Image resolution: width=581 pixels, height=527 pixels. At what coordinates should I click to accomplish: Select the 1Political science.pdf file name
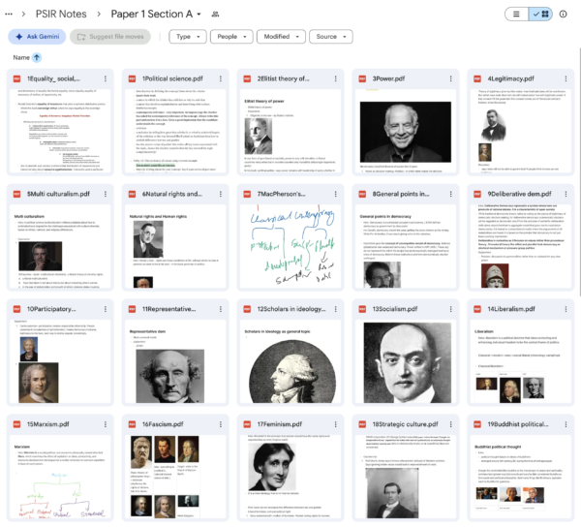click(172, 78)
